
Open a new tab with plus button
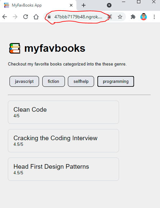point(84,5)
